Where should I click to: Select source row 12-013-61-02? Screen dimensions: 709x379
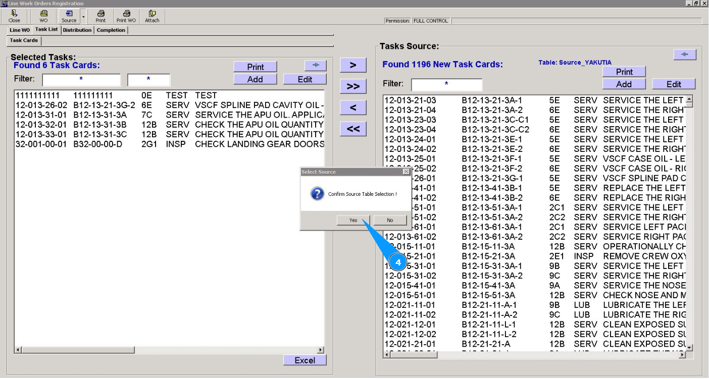pos(534,237)
